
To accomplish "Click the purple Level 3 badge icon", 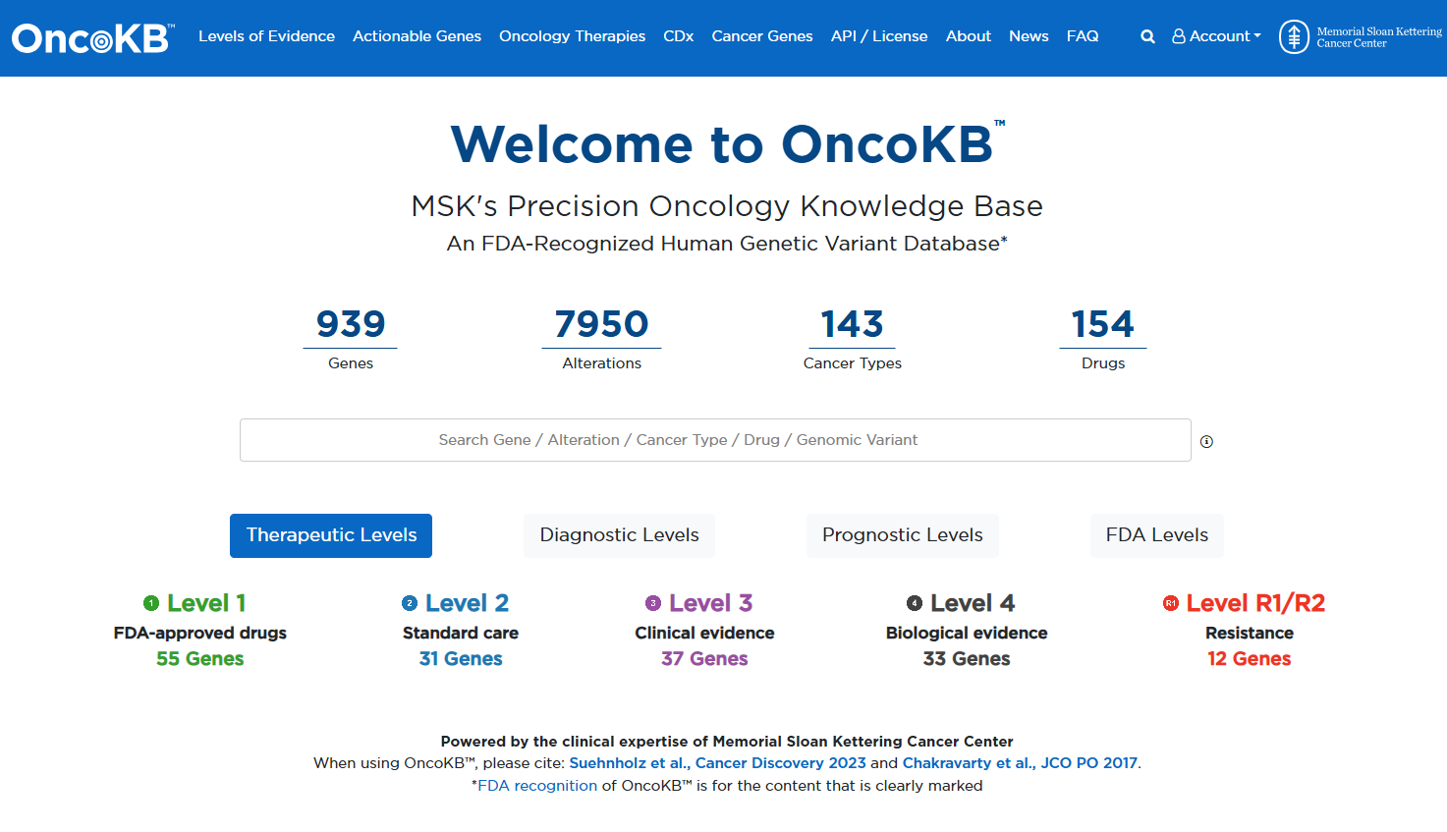I will point(653,603).
